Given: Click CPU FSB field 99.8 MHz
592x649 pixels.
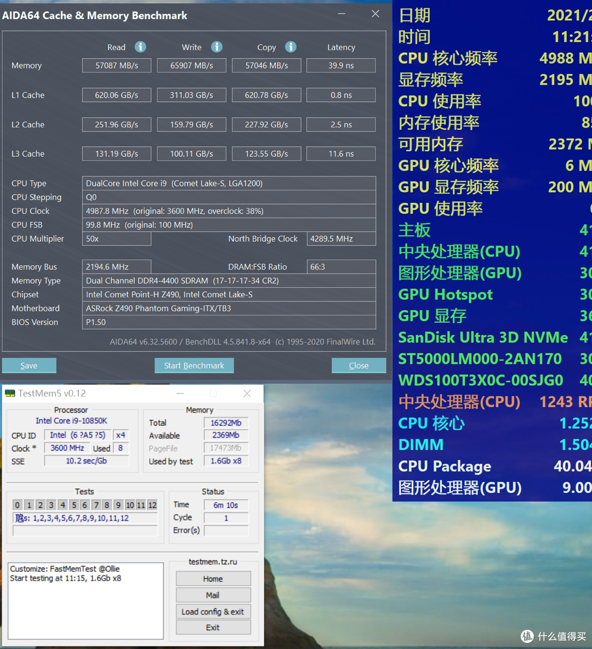Looking at the screenshot, I should click(229, 225).
